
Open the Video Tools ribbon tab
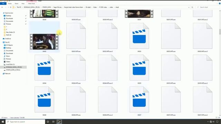(31, 3)
